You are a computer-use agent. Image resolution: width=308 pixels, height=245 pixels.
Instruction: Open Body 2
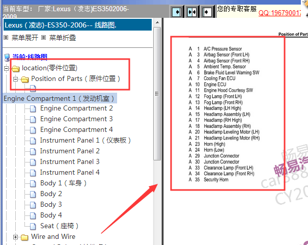pyautogui.click(x=51, y=194)
